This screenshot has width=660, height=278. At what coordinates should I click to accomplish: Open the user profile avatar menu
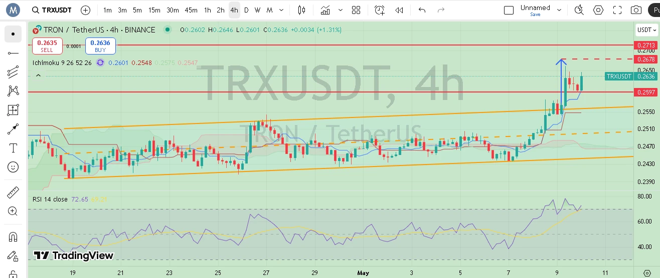point(13,9)
